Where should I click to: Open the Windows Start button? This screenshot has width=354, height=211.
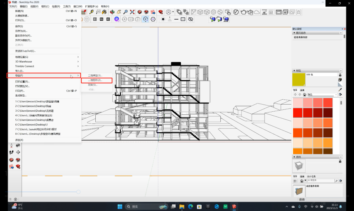coord(120,206)
